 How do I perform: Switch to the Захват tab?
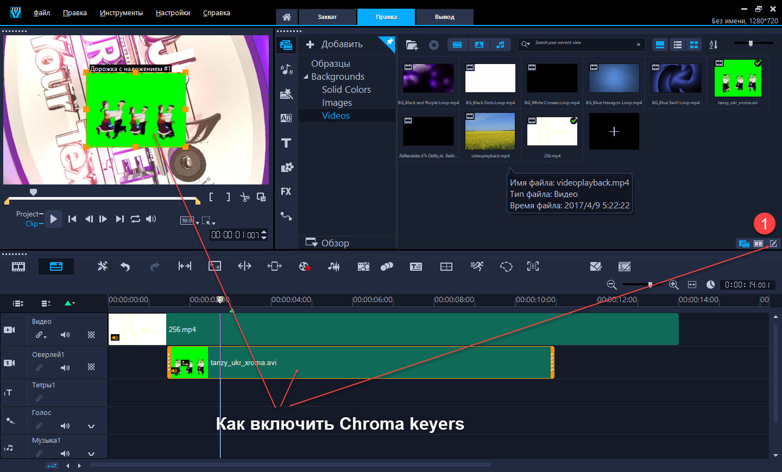pyautogui.click(x=327, y=17)
